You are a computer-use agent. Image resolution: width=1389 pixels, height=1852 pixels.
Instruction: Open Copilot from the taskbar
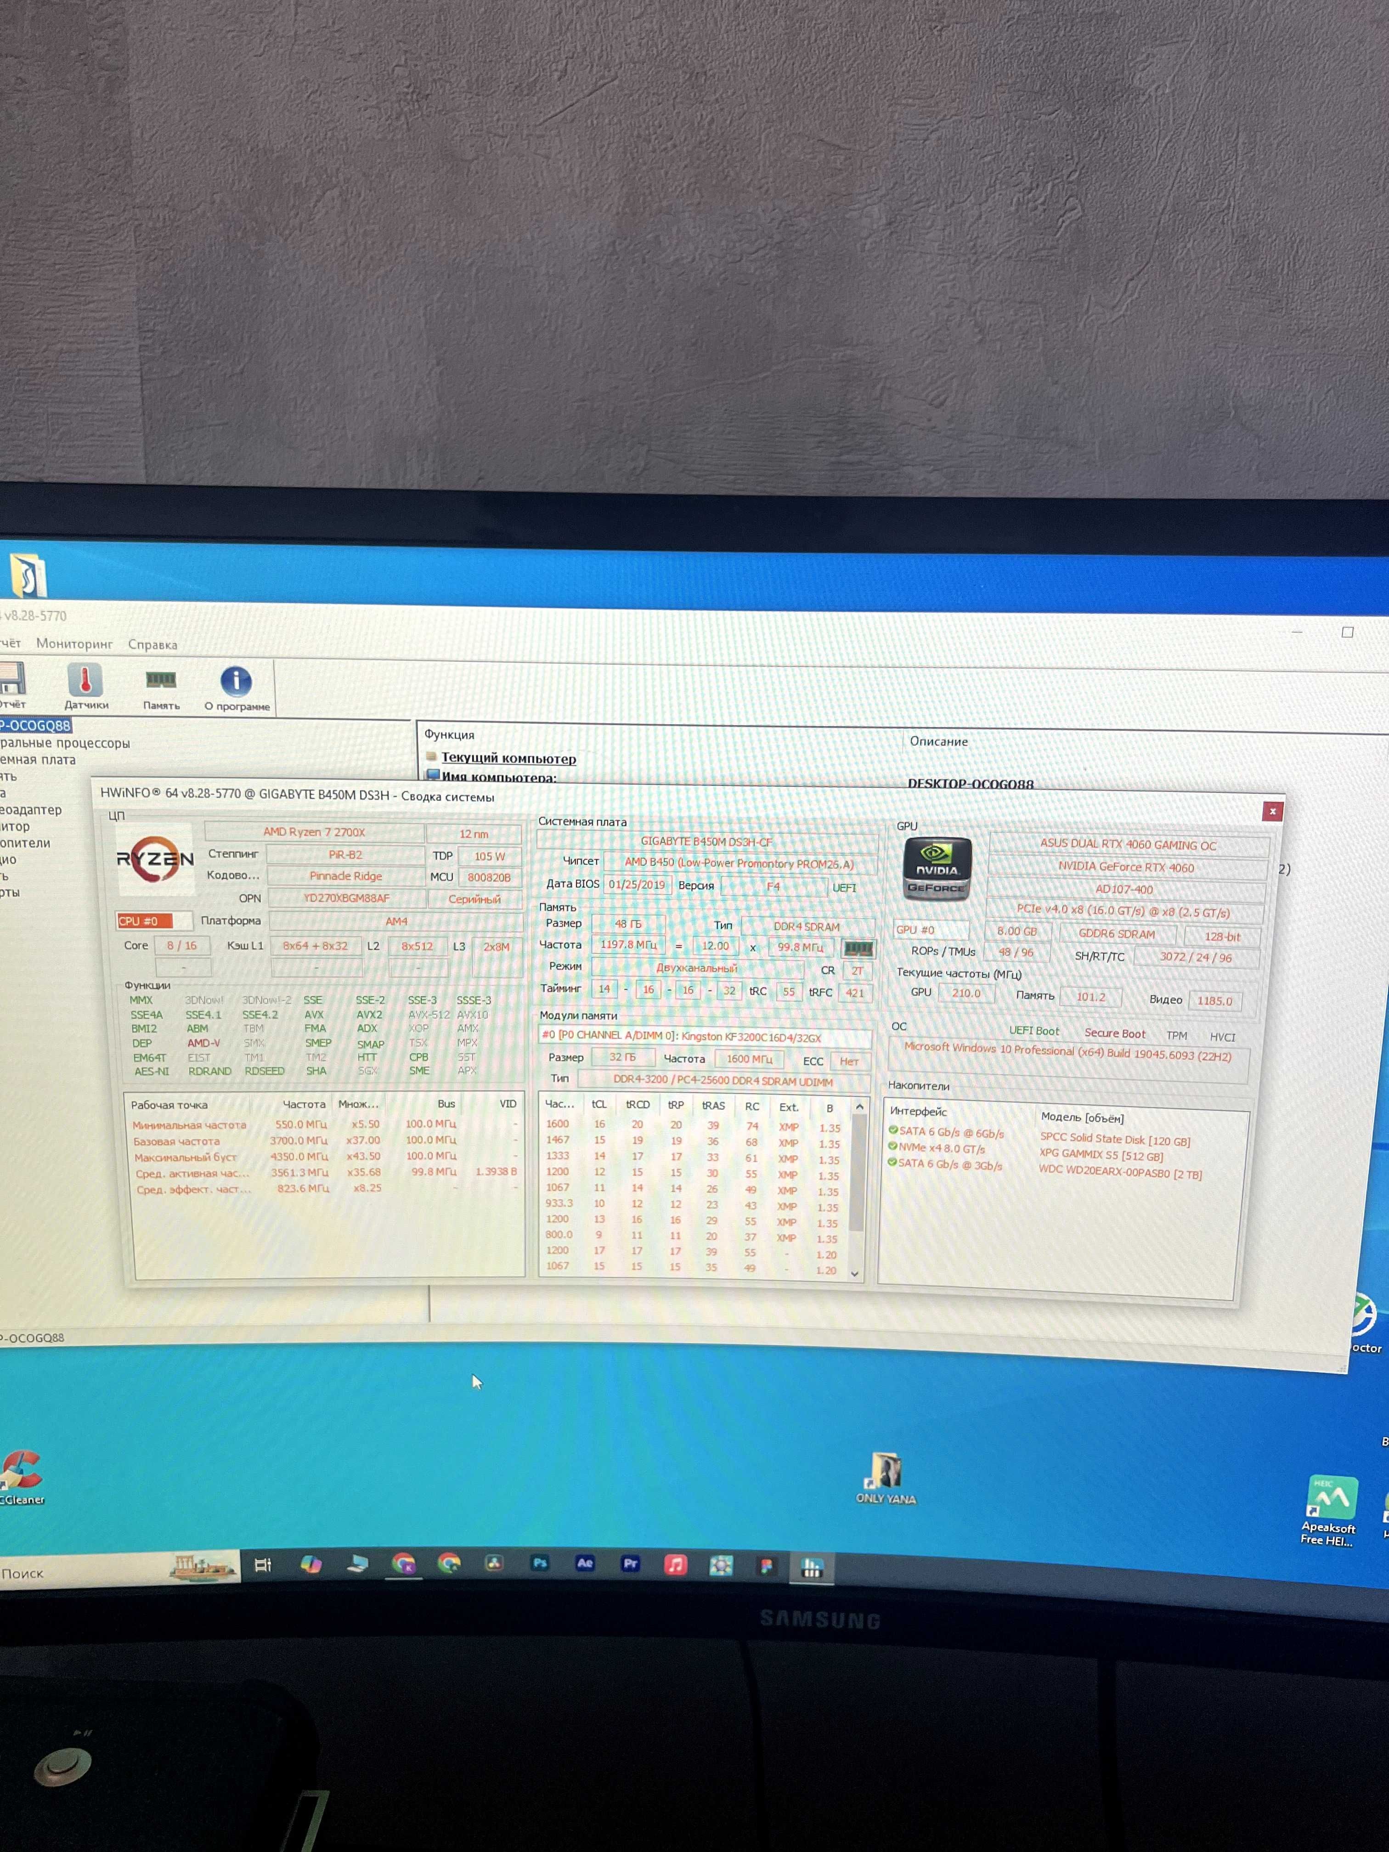coord(311,1564)
